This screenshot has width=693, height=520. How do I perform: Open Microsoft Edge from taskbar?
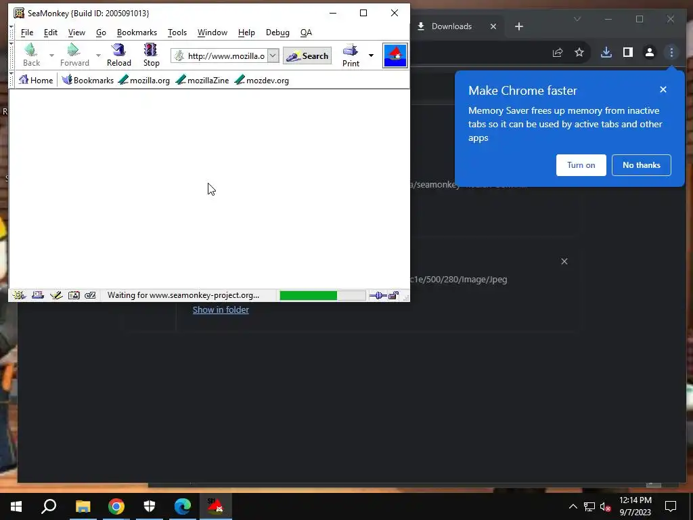point(183,506)
